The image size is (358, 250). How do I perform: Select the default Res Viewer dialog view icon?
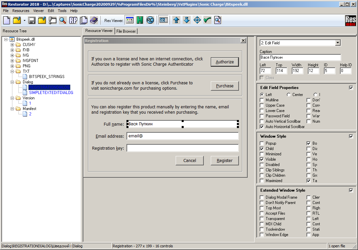130,20
